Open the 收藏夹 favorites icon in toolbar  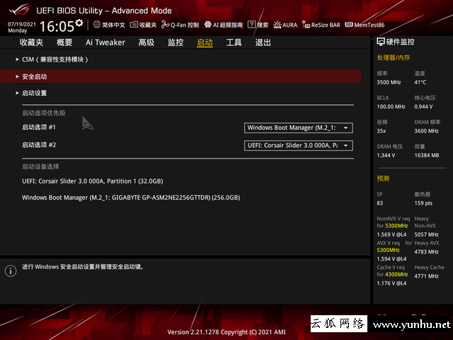click(134, 25)
